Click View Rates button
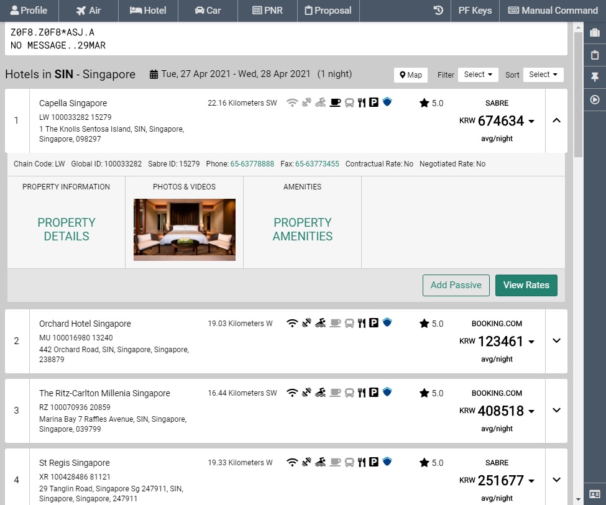The height and width of the screenshot is (505, 606). (x=526, y=285)
